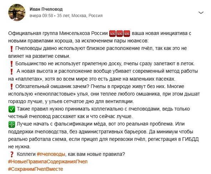This screenshot has height=174, width=211.
Task: Click exclamation mark before Пчеловоды давно
Action: (x=11, y=48)
